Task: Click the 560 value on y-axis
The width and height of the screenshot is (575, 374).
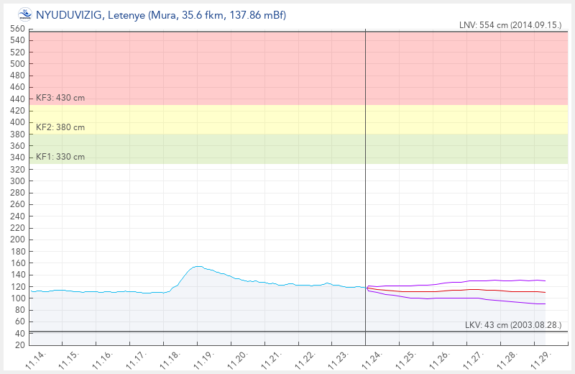Action: click(x=17, y=29)
